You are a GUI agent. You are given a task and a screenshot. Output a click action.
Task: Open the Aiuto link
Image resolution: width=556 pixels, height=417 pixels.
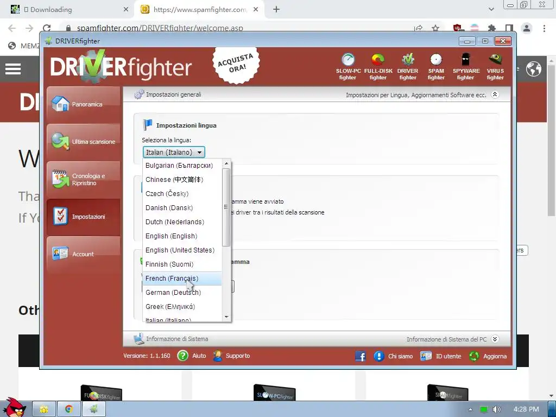[x=199, y=356]
